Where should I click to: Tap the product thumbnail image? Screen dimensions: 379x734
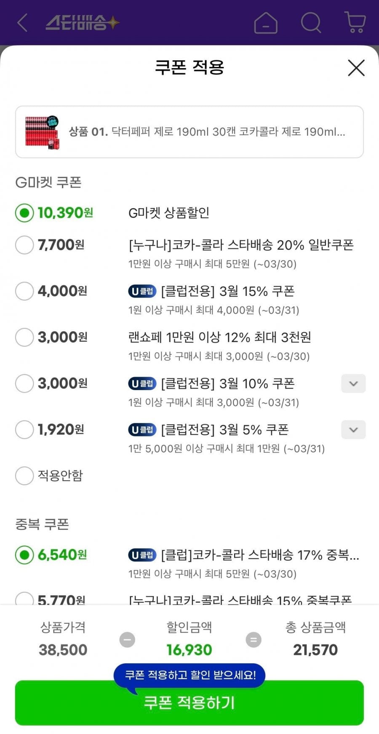(x=42, y=132)
